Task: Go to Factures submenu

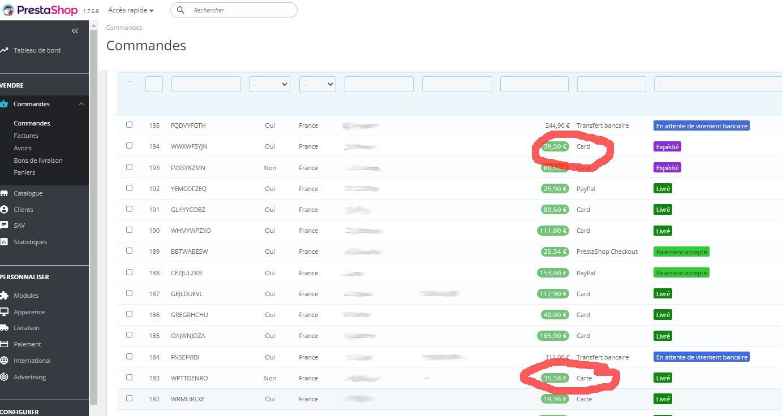Action: pyautogui.click(x=26, y=136)
